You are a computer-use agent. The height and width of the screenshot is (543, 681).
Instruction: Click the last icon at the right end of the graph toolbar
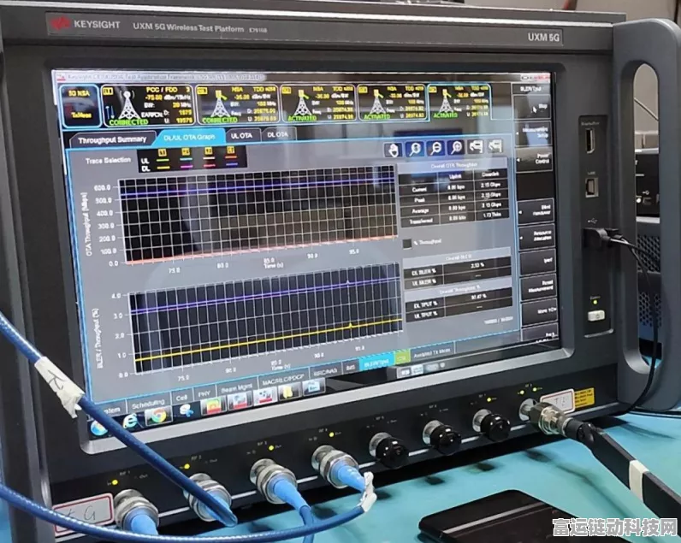[x=495, y=146]
